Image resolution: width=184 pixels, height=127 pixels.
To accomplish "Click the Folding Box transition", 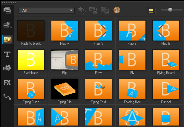I will pyautogui.click(x=132, y=89).
